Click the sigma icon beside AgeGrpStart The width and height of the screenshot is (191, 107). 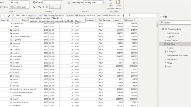click(x=165, y=40)
